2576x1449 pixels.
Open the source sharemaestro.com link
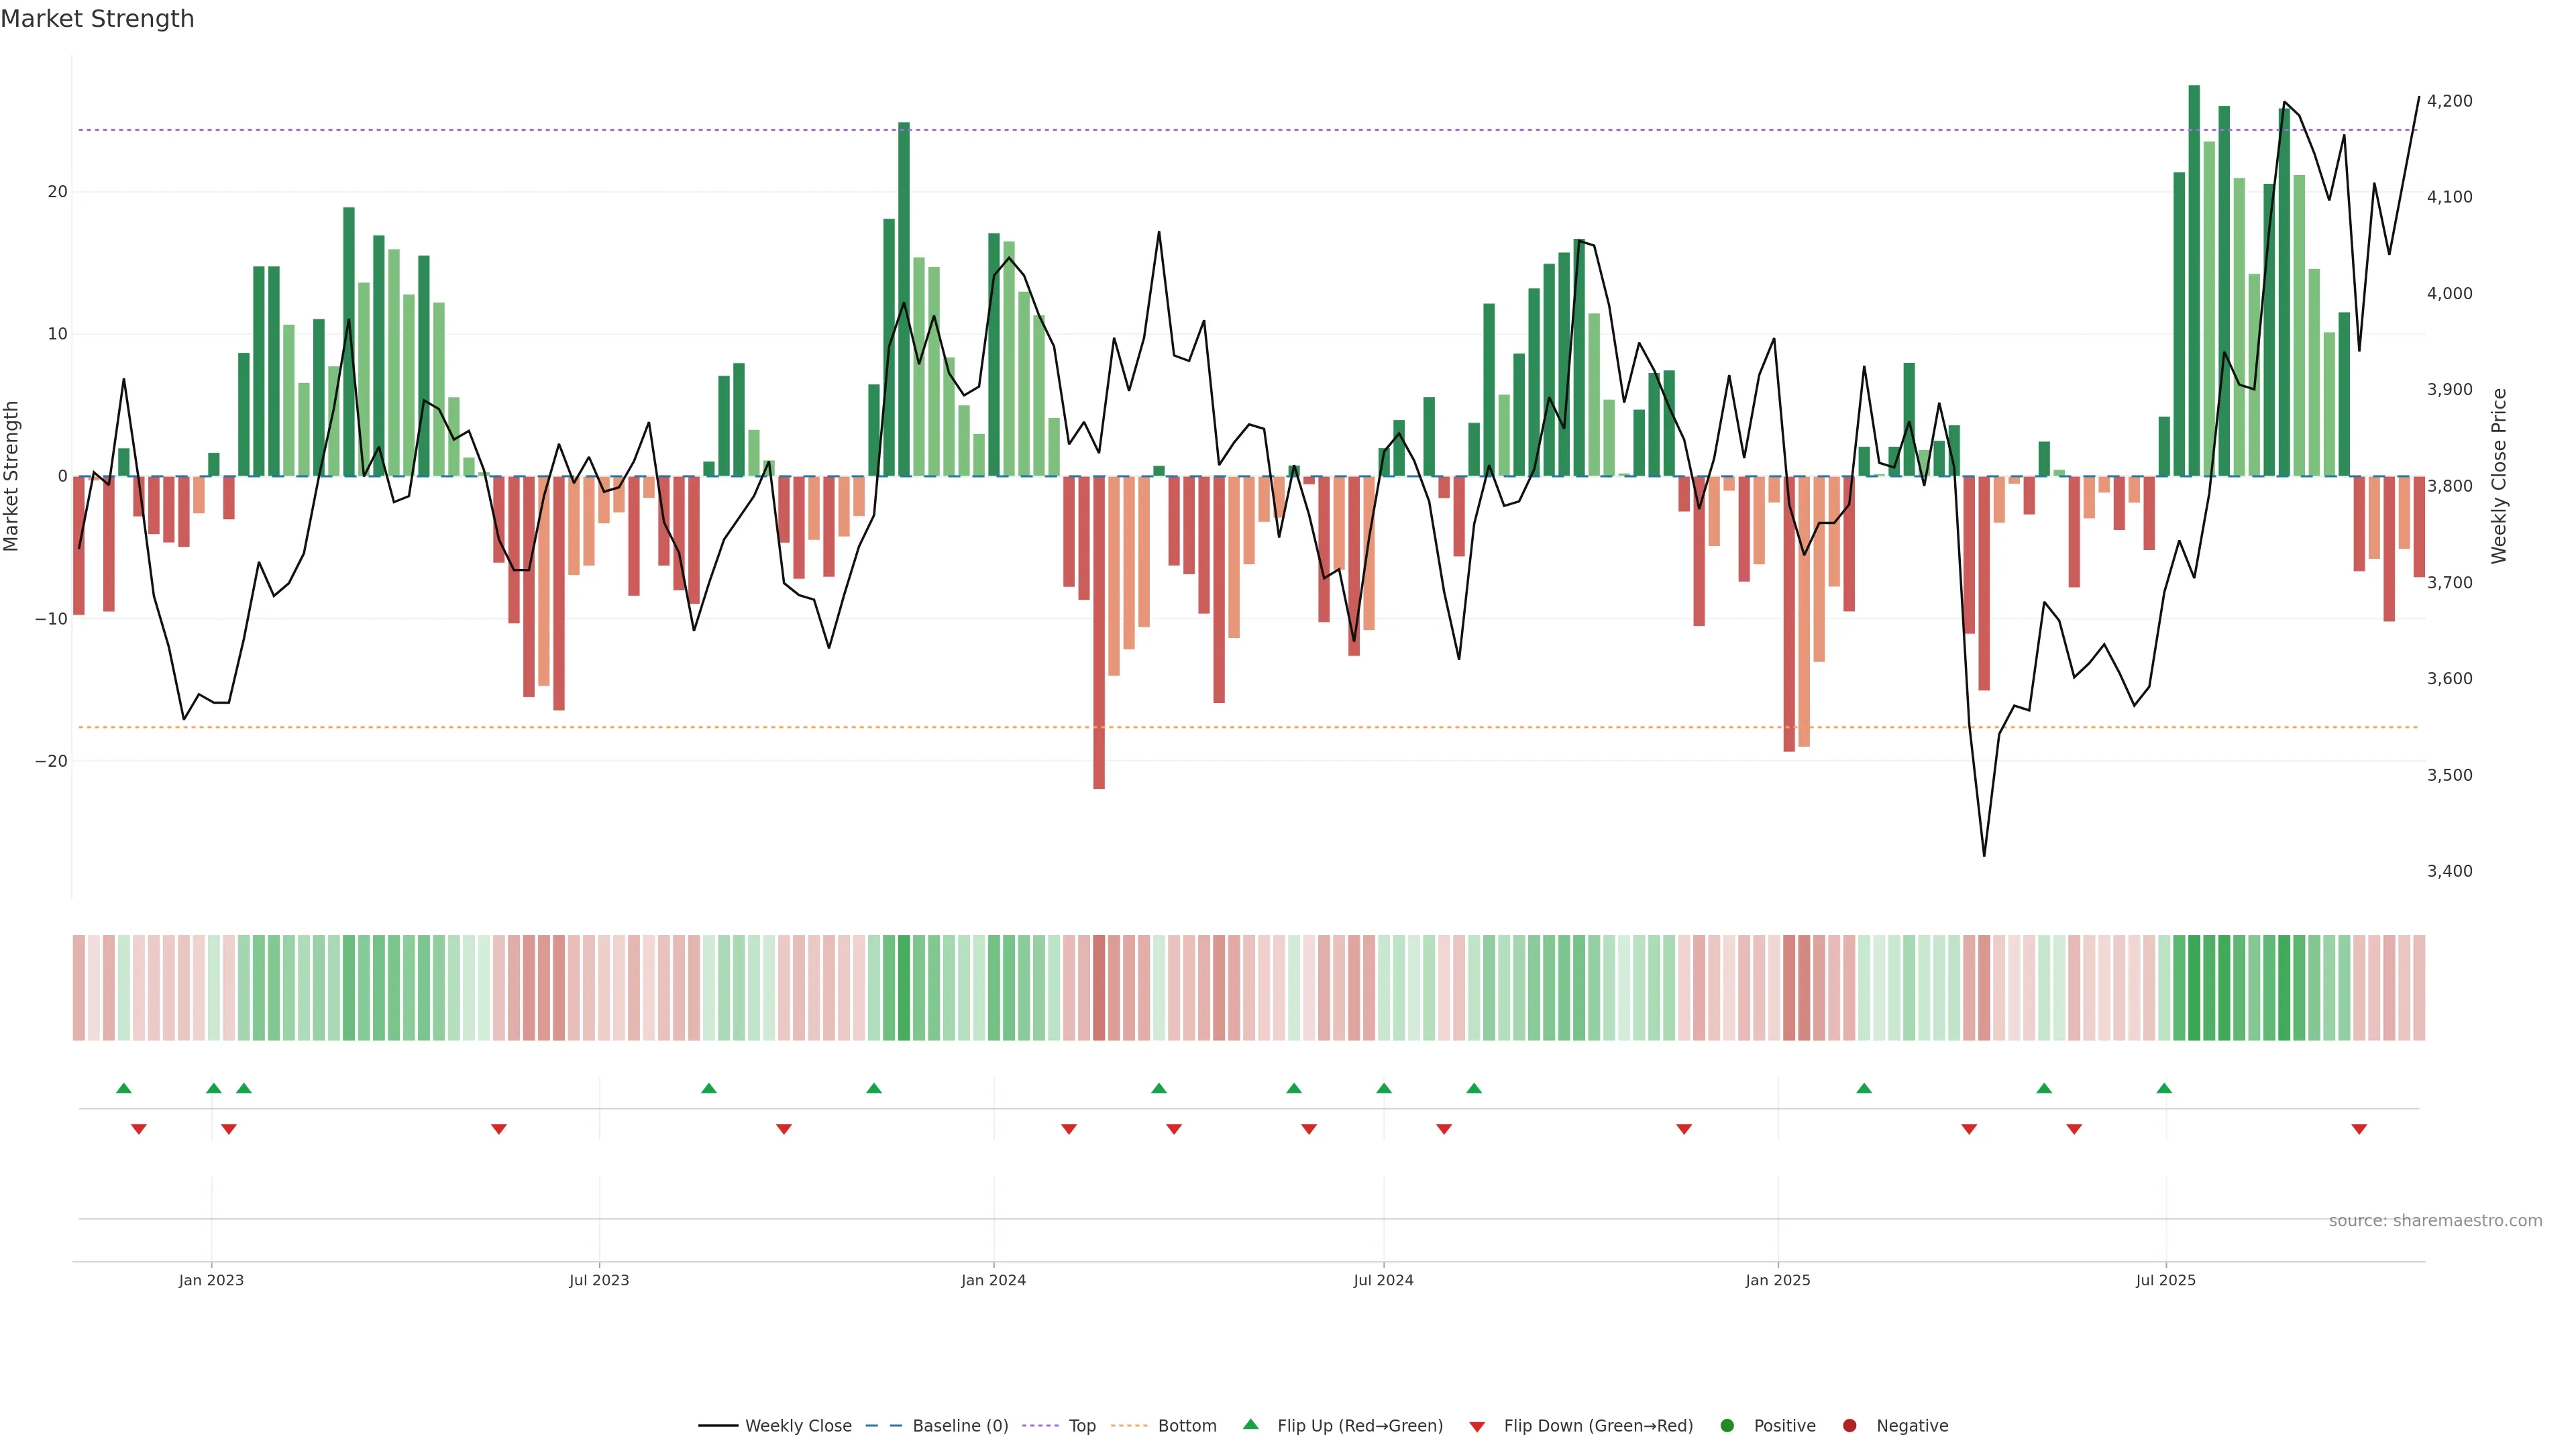click(2435, 1221)
